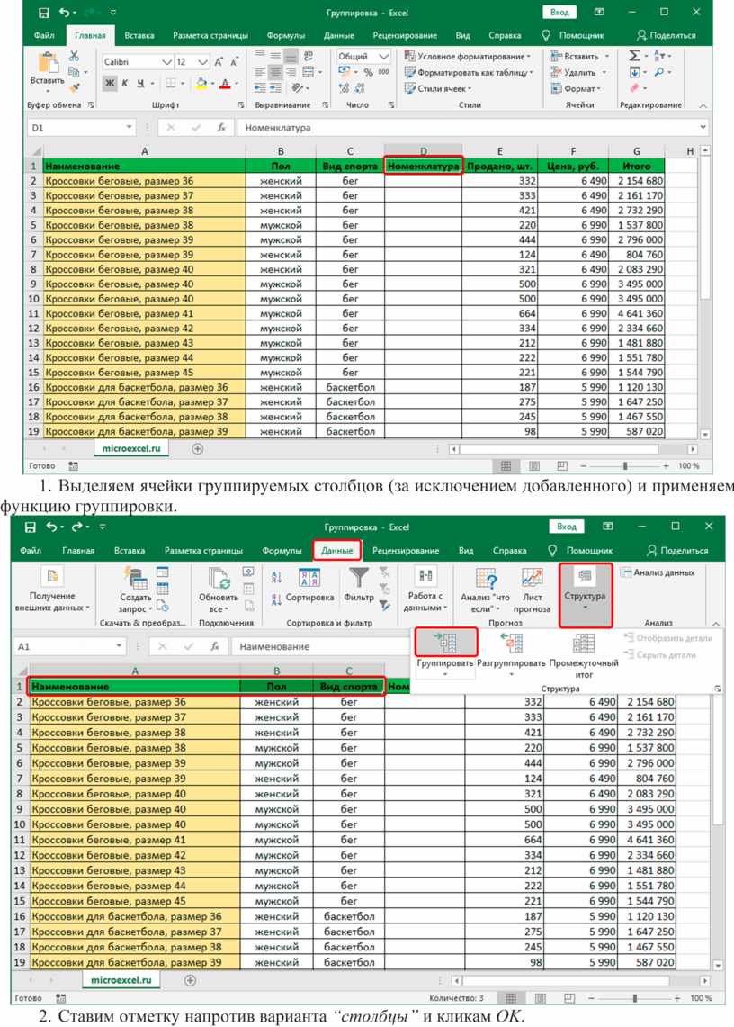Click the Обновить все icon
734x1027 pixels.
(x=219, y=579)
